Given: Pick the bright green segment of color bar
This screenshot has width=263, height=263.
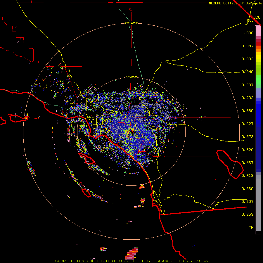Looking at the screenshot, I should pyautogui.click(x=258, y=80).
